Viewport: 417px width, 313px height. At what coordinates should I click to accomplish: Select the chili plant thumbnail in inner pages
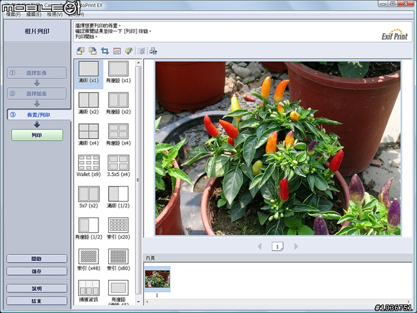[x=157, y=279]
